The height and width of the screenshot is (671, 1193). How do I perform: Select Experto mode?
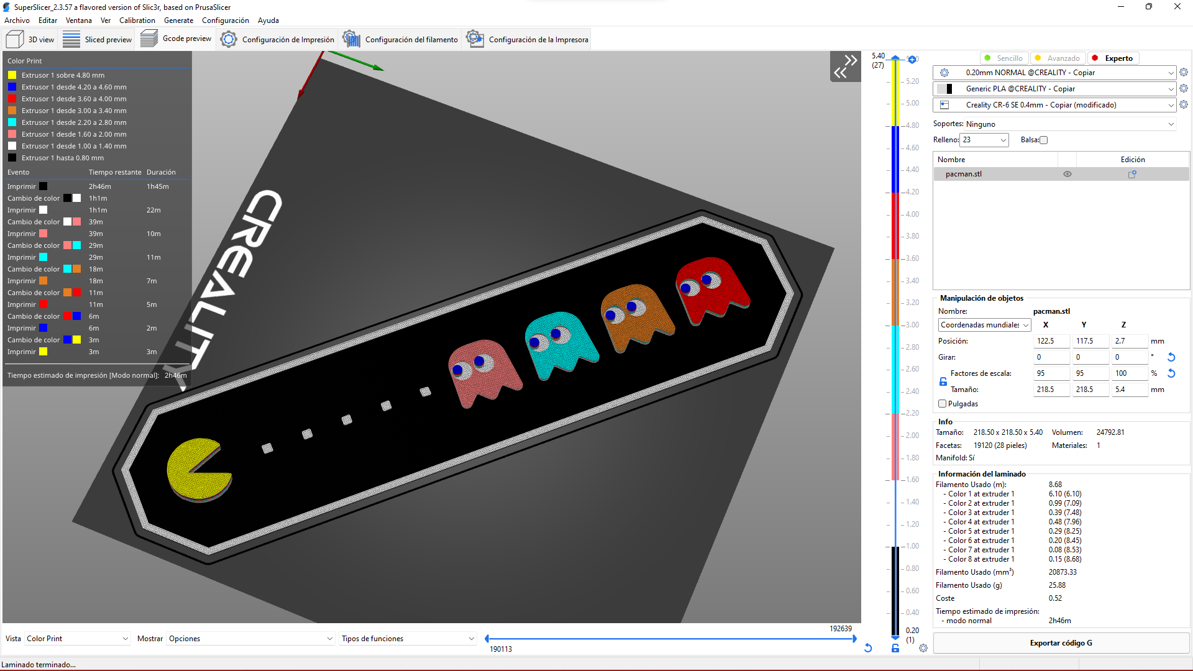1113,58
